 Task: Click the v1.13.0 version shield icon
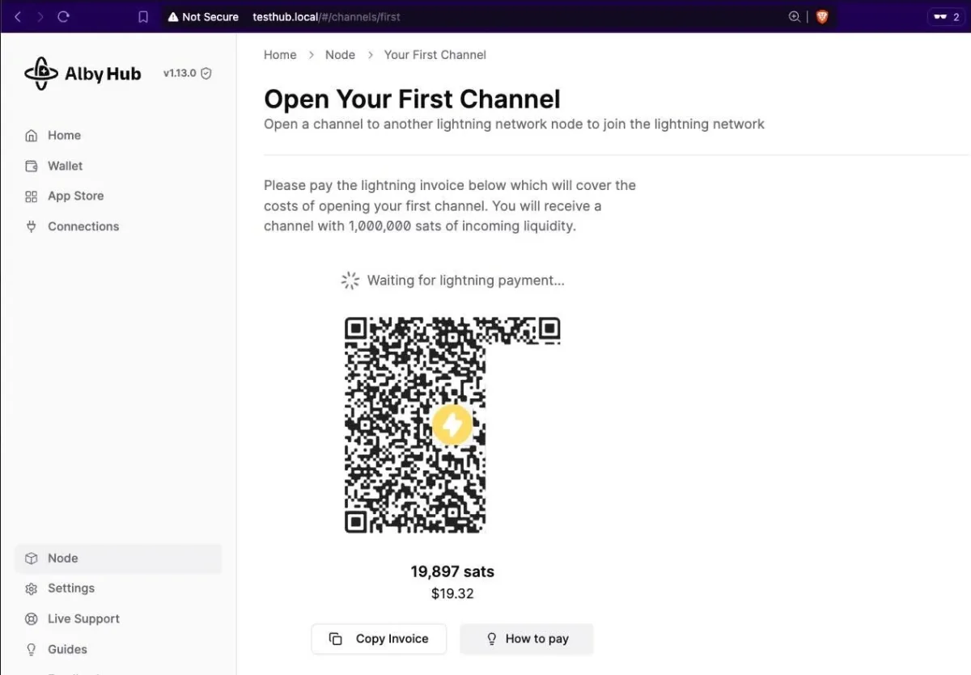[x=206, y=74]
